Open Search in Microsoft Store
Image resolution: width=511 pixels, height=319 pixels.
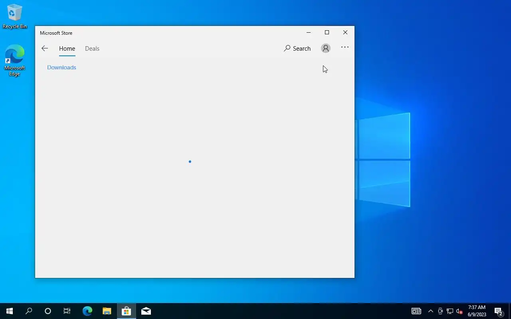tap(297, 48)
